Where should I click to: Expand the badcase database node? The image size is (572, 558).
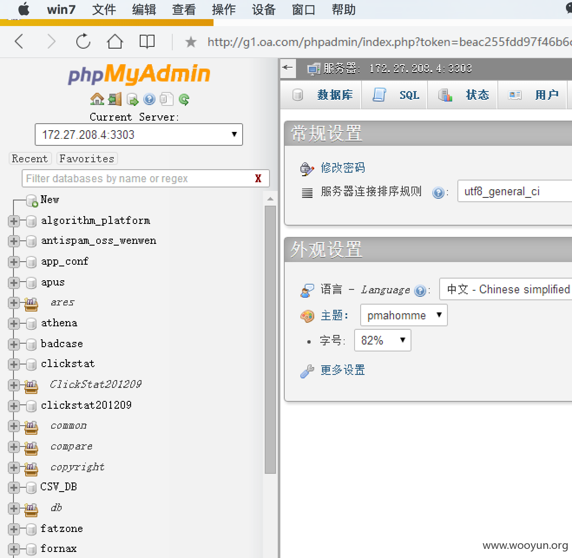pyautogui.click(x=14, y=345)
